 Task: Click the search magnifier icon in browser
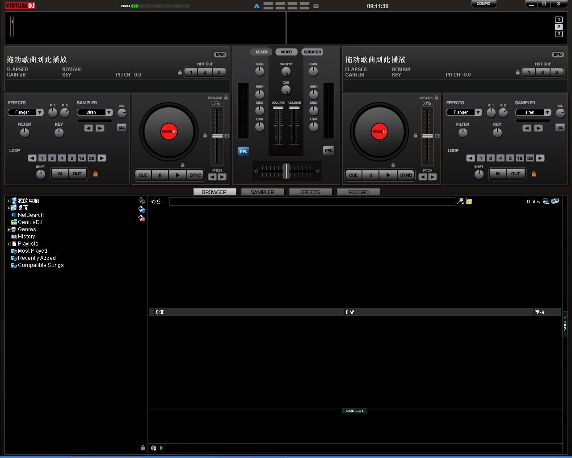pos(460,202)
